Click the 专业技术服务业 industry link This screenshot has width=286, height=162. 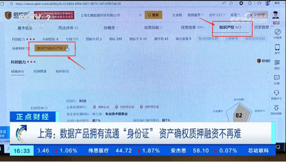[x=117, y=114]
